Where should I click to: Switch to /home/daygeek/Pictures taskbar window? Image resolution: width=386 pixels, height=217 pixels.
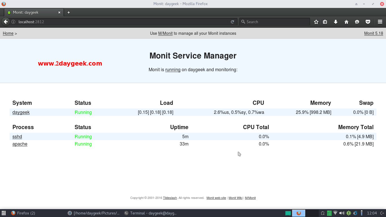pos(94,213)
